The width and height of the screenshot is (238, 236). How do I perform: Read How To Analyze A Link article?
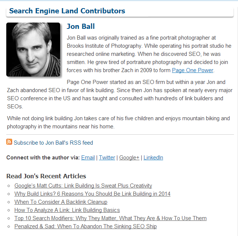coord(67,210)
